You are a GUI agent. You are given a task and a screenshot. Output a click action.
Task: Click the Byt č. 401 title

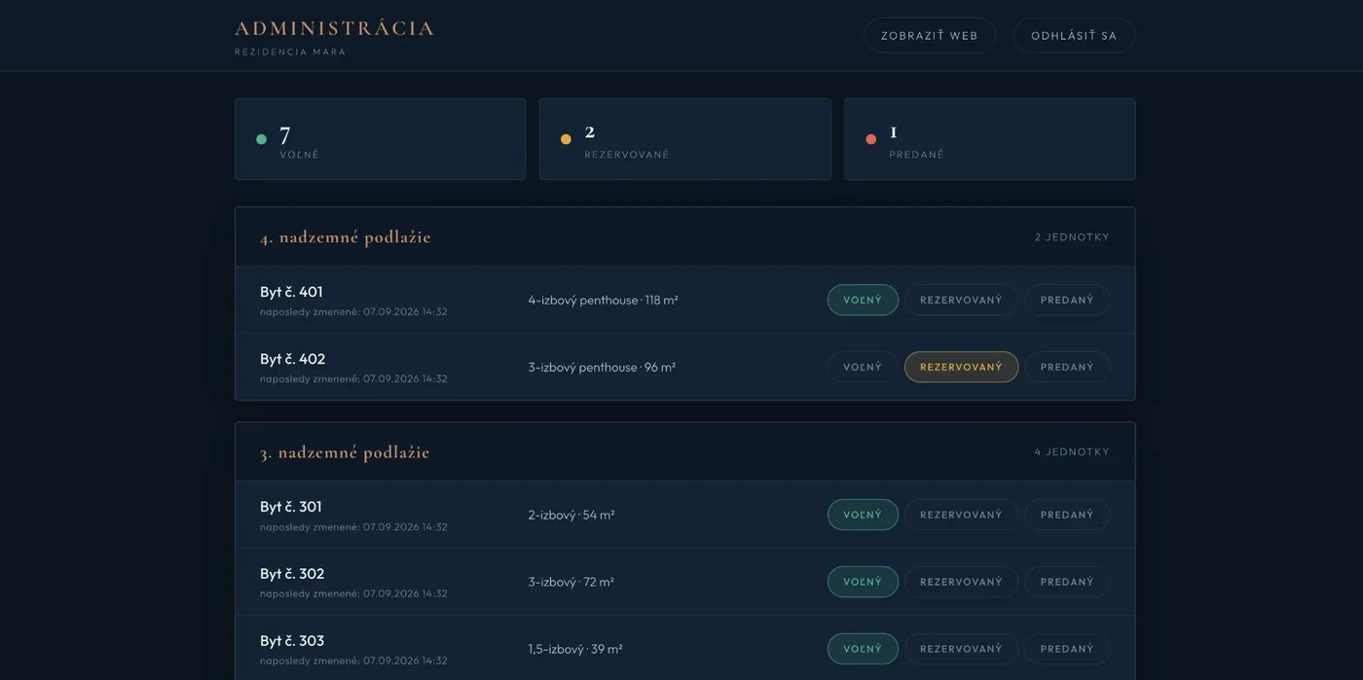point(291,292)
